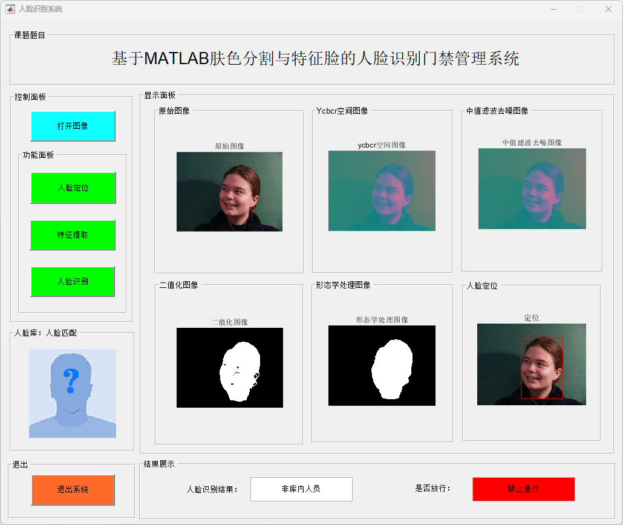Screen dimensions: 623x525
Task: Click the red 禁止通行 indicator
Action: pyautogui.click(x=524, y=489)
